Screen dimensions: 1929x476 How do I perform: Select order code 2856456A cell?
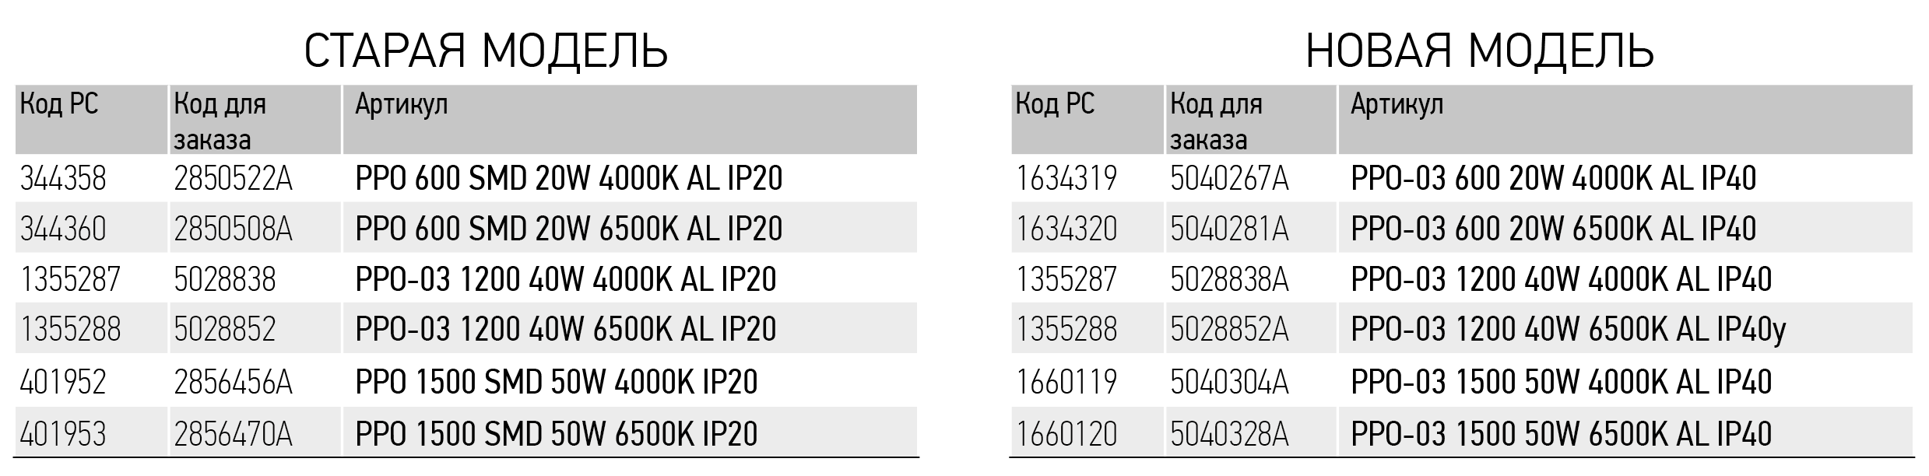(233, 382)
